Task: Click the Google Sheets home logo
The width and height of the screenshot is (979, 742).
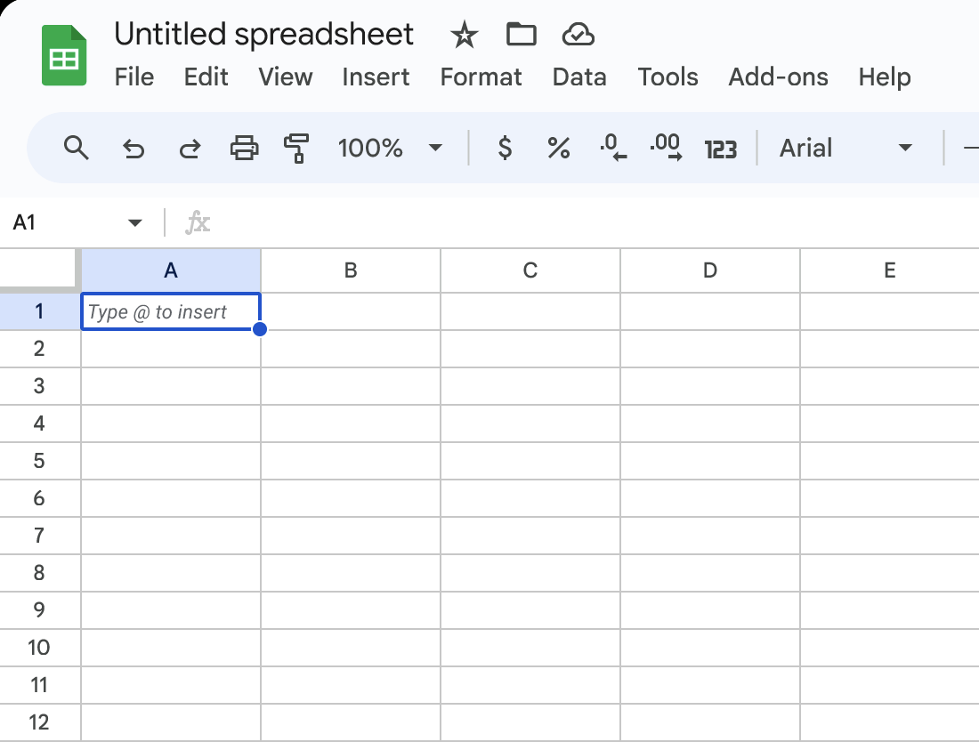Action: click(64, 56)
